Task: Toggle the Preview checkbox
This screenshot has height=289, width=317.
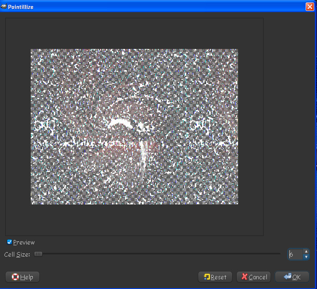Action: (x=10, y=242)
